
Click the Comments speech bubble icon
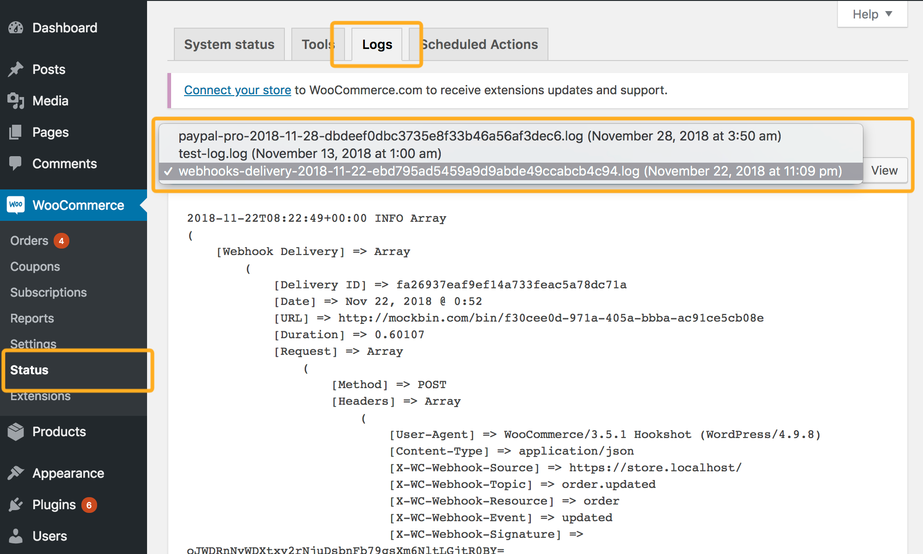click(x=16, y=163)
